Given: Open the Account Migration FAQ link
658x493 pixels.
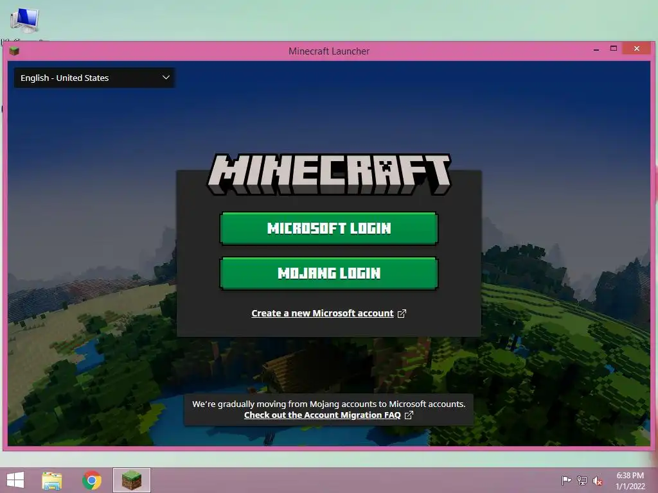Looking at the screenshot, I should 323,415.
